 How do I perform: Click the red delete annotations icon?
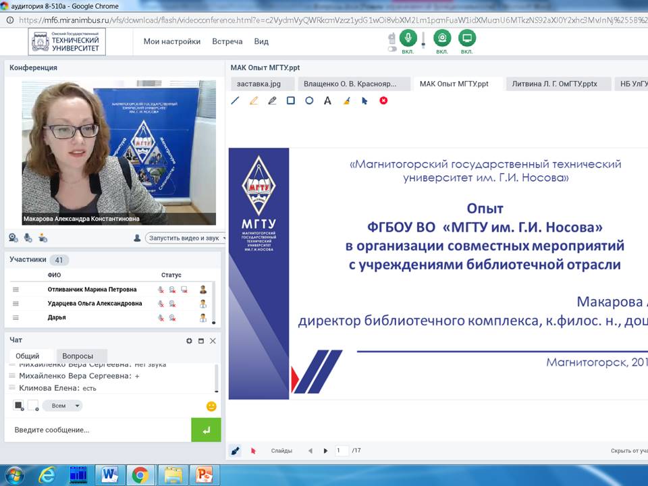tap(383, 101)
